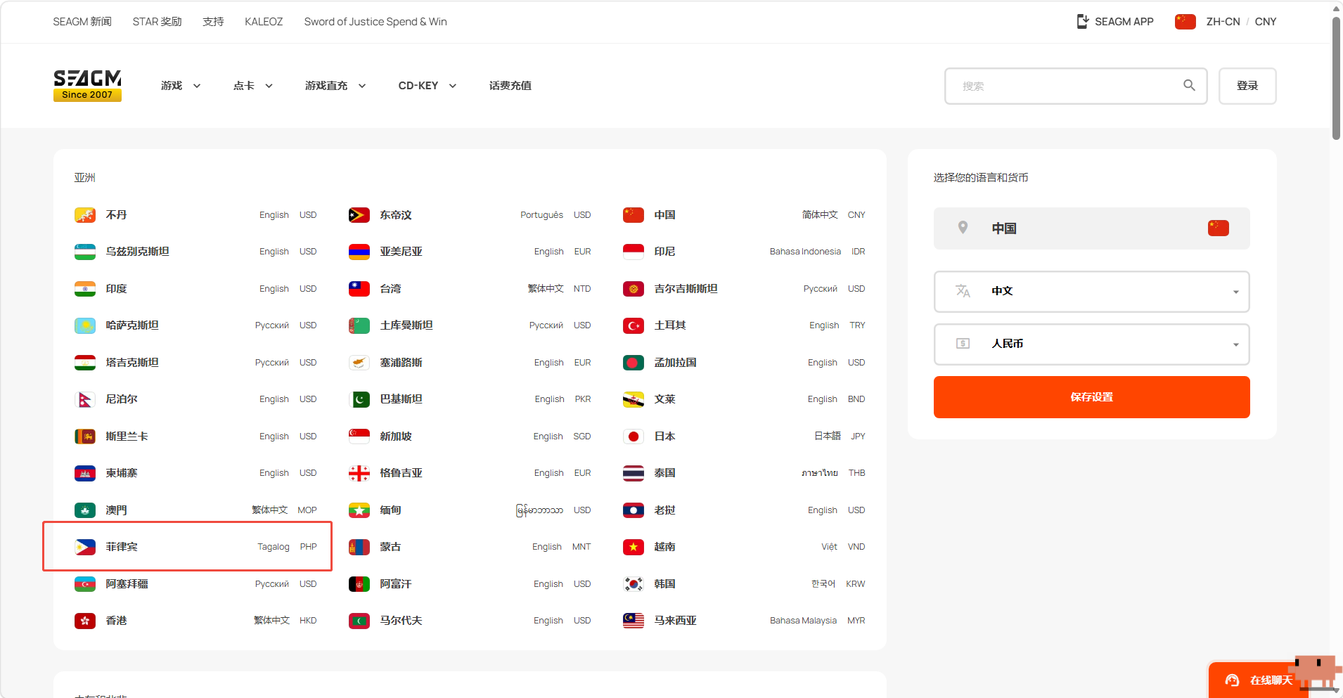Click the China flag in top bar
This screenshot has height=698, width=1343.
1185,22
